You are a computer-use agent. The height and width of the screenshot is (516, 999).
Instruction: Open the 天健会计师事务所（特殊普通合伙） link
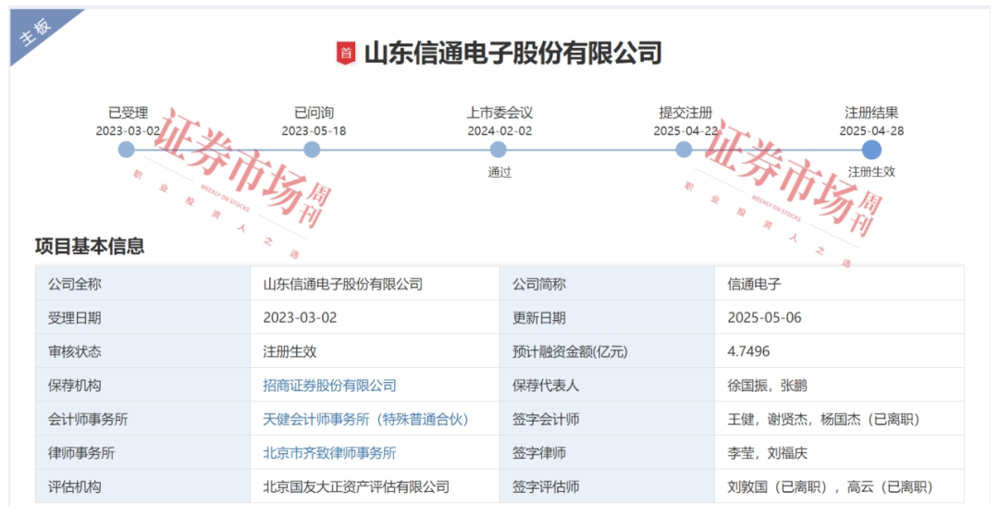click(365, 419)
